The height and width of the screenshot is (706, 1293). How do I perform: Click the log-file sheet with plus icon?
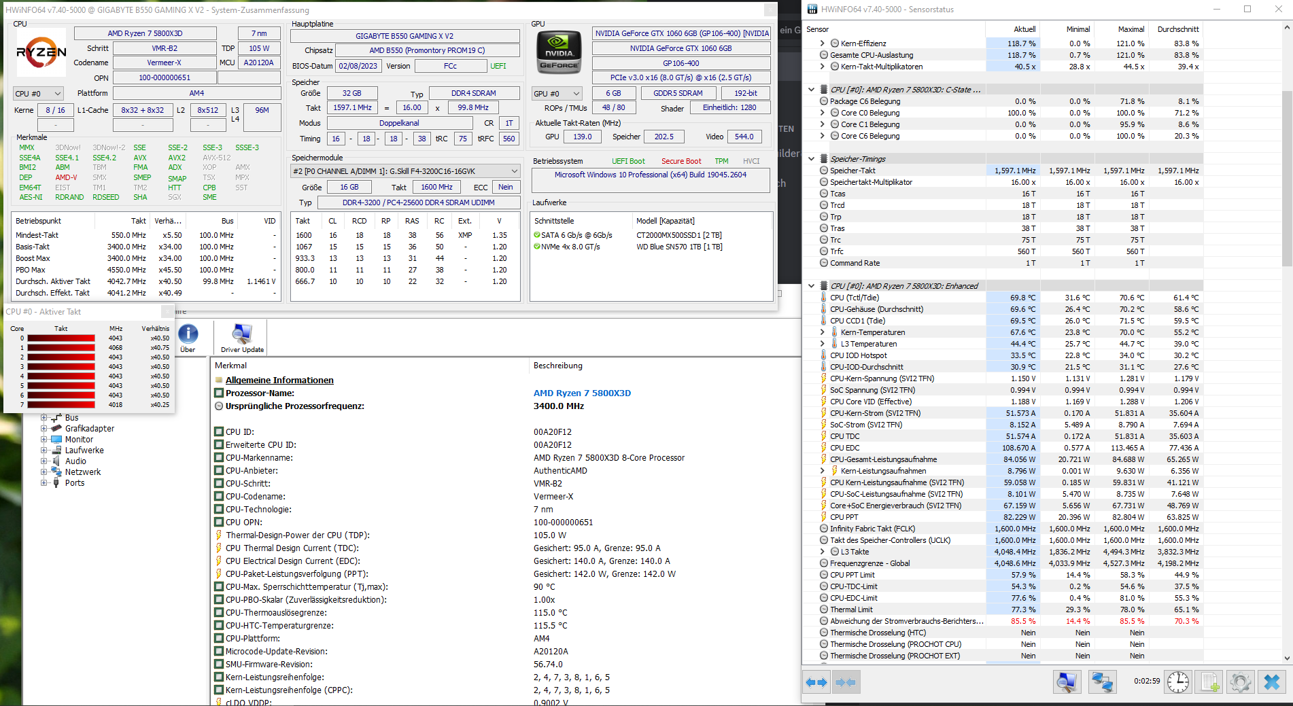(1209, 682)
